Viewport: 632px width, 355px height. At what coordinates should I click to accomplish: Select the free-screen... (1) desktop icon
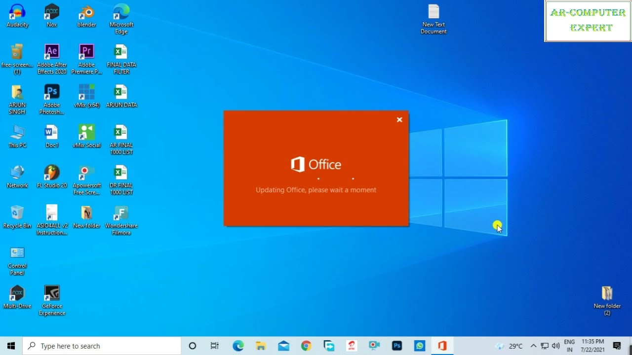[x=17, y=59]
